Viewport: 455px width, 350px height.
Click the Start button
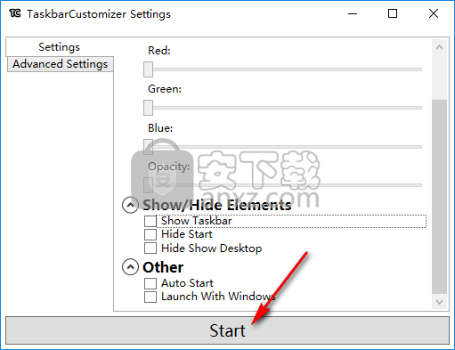coord(227,330)
